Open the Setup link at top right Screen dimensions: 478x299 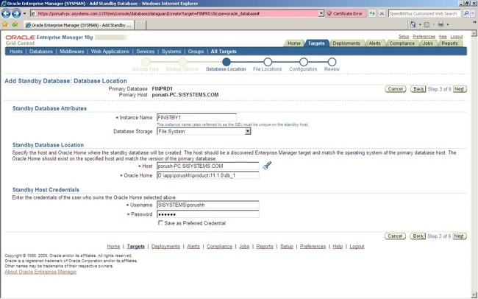(x=404, y=37)
